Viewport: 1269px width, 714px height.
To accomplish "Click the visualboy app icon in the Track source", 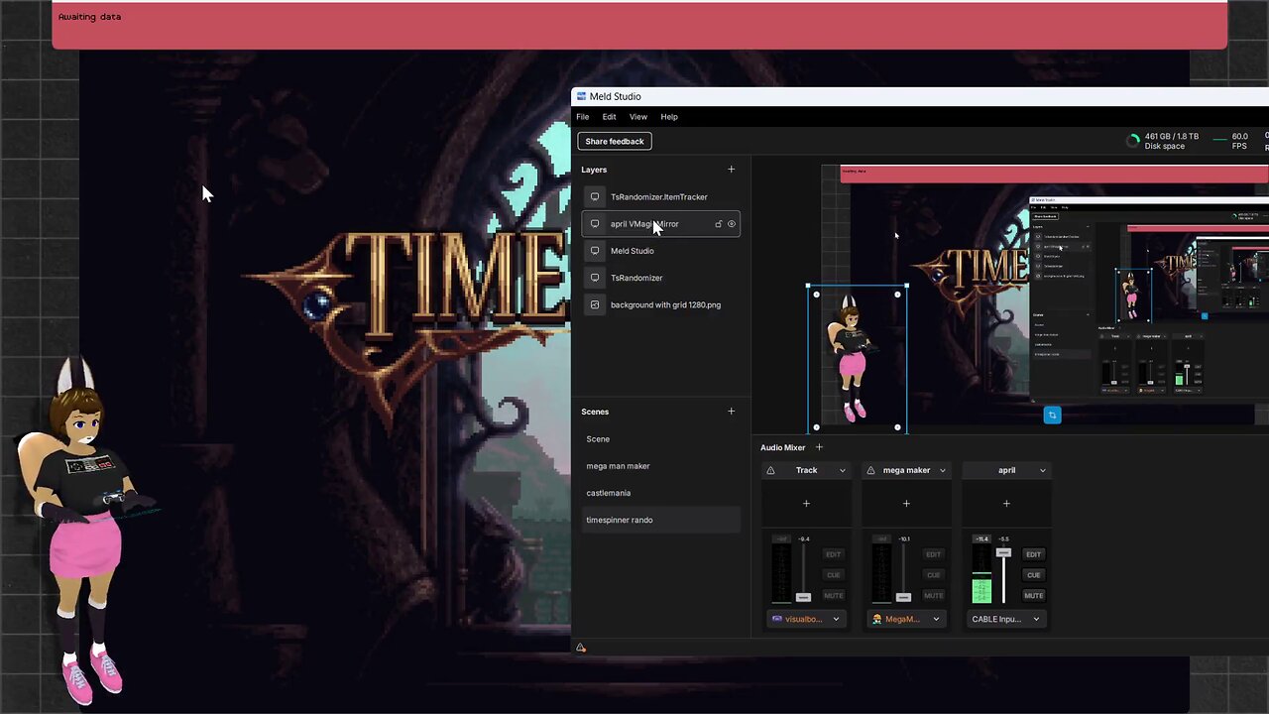I will [x=777, y=619].
